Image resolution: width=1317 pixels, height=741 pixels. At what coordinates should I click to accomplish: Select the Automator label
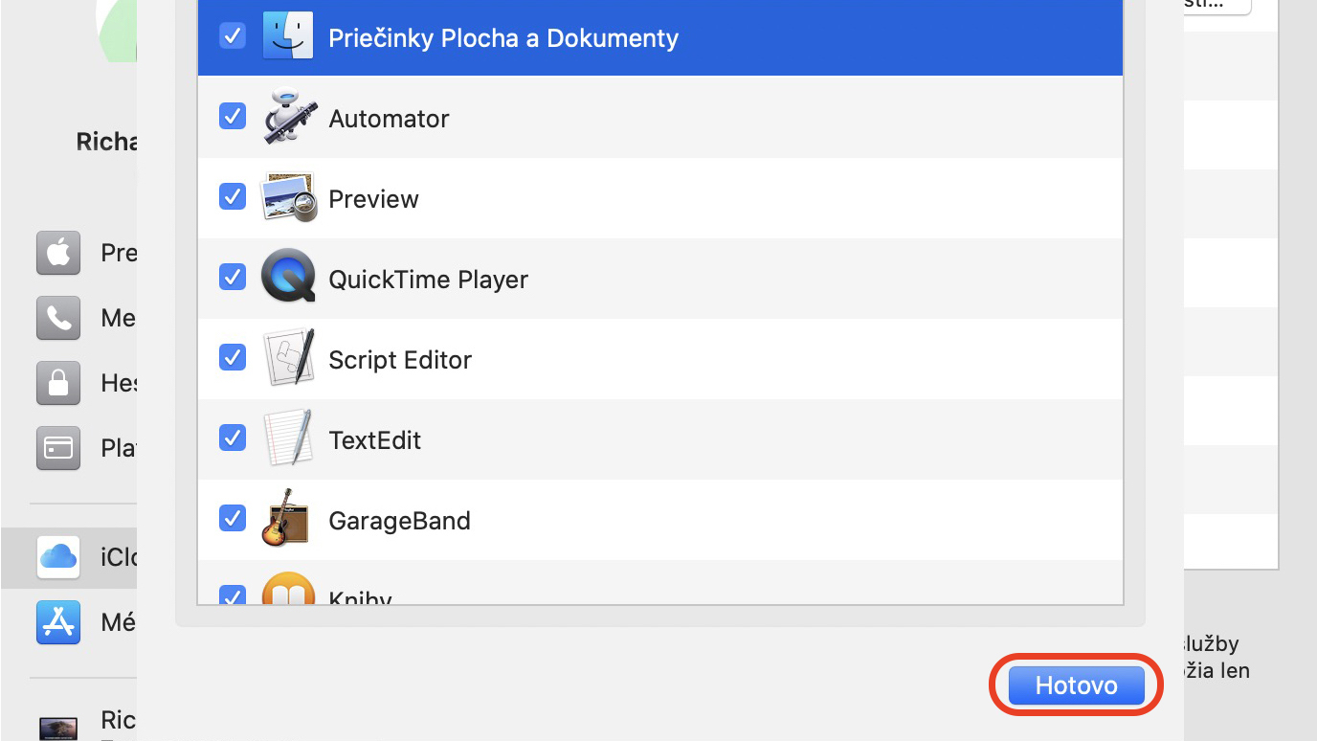coord(389,119)
